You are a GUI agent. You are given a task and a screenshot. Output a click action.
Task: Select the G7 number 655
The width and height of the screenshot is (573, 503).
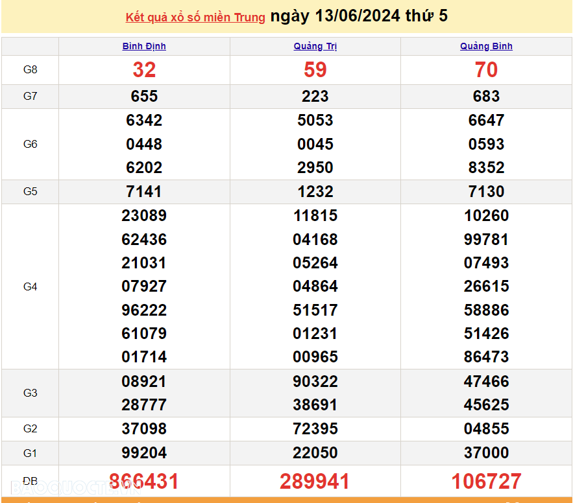tap(144, 97)
